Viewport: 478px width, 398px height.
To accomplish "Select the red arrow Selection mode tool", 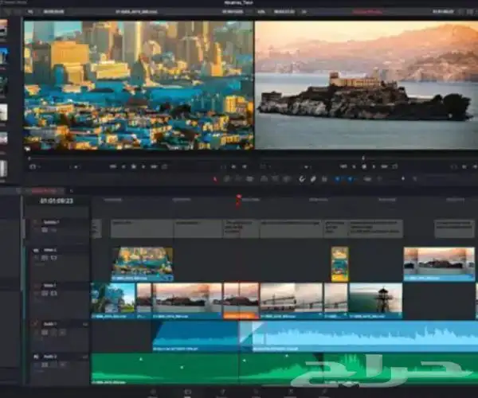I will click(214, 179).
